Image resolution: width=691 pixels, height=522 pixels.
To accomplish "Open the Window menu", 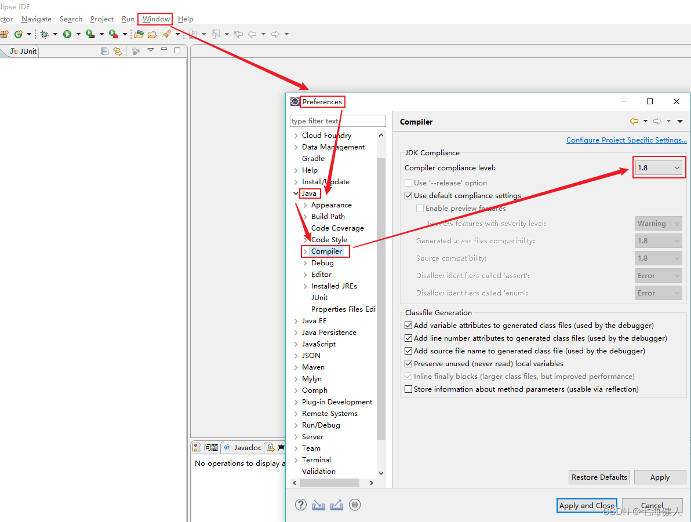I will coord(156,19).
